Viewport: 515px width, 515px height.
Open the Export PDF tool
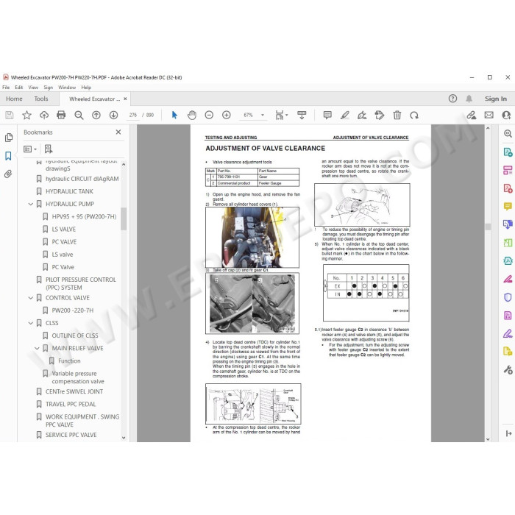508,152
